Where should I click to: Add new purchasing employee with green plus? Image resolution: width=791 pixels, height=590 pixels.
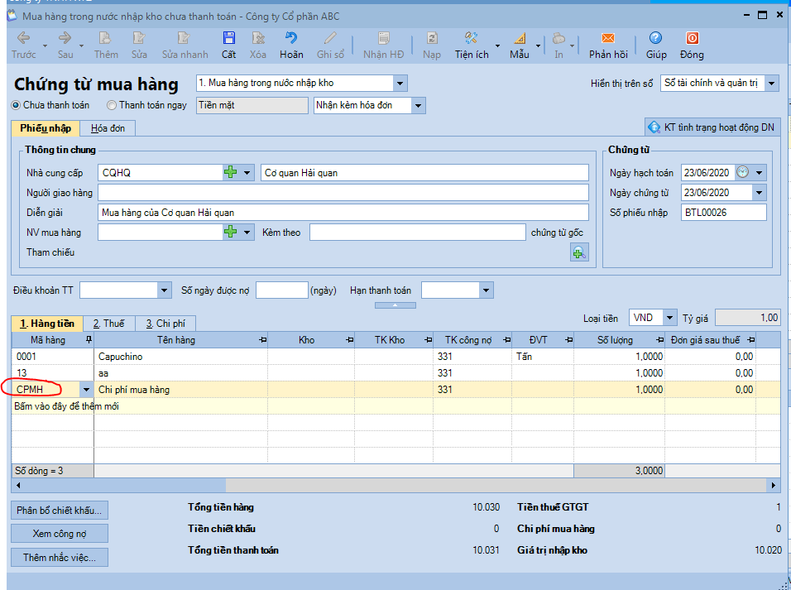click(231, 233)
